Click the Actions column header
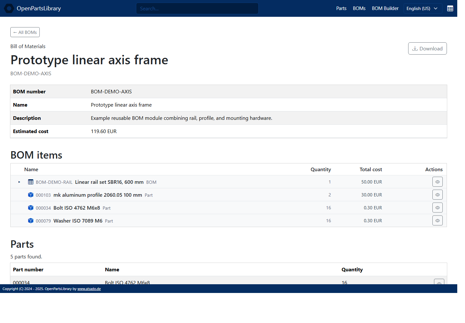Image resolution: width=465 pixels, height=323 pixels. pos(434,170)
